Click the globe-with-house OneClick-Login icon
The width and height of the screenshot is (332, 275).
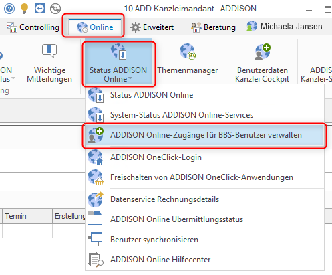click(96, 157)
